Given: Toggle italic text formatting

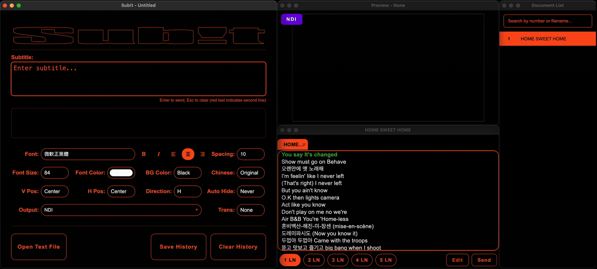Looking at the screenshot, I should pyautogui.click(x=159, y=154).
